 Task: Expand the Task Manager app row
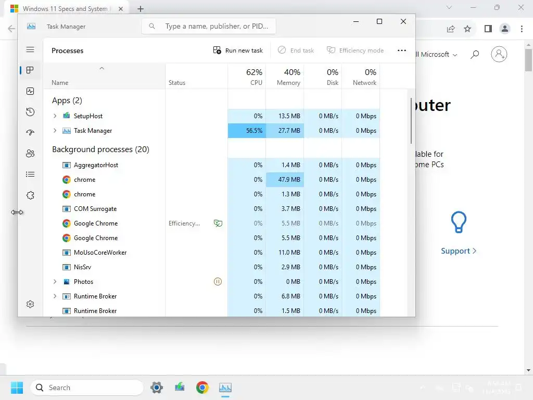tap(55, 131)
